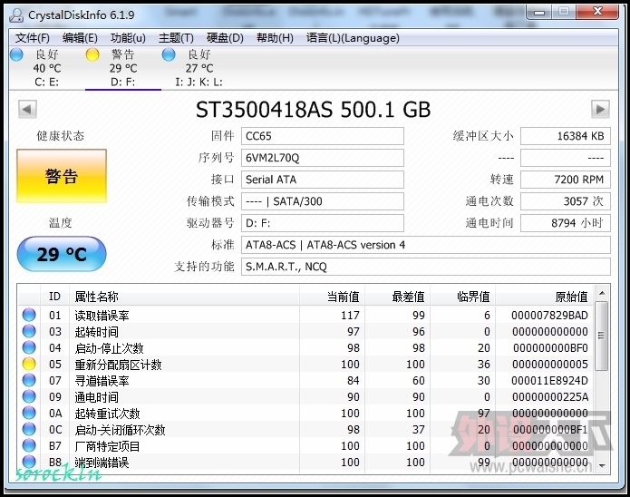Click the power-on hours field 8794 小时

coord(566,223)
